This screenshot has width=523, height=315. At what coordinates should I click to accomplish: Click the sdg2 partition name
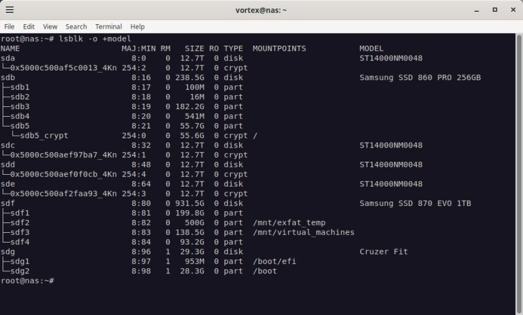pyautogui.click(x=20, y=271)
